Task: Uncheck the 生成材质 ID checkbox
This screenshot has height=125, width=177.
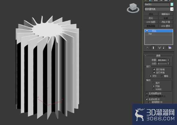Action: [147, 99]
